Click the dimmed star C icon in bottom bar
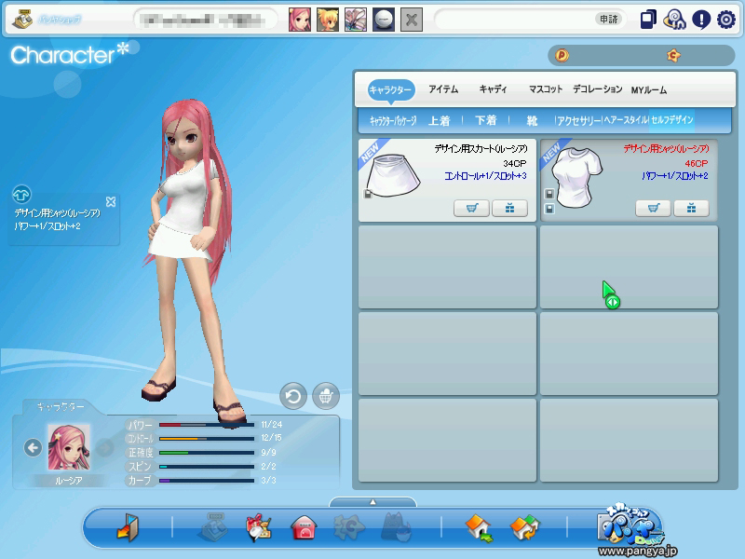 tap(349, 527)
